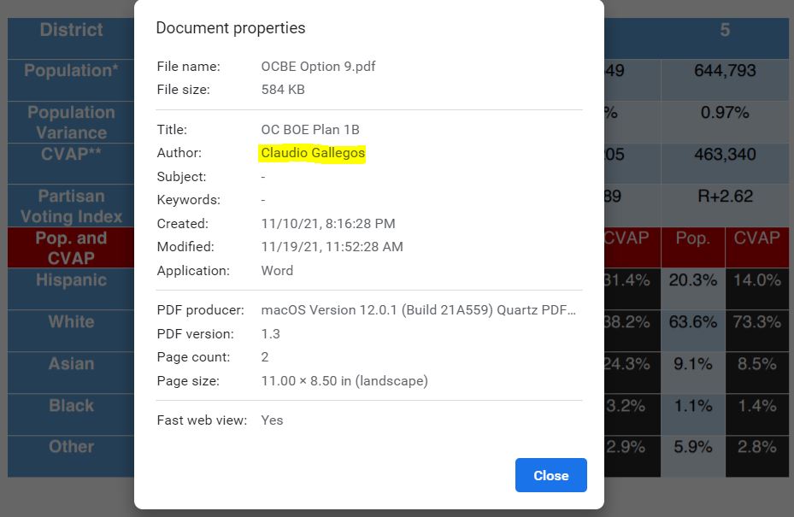The width and height of the screenshot is (794, 517).
Task: Select the 'Title:' label
Action: point(172,130)
